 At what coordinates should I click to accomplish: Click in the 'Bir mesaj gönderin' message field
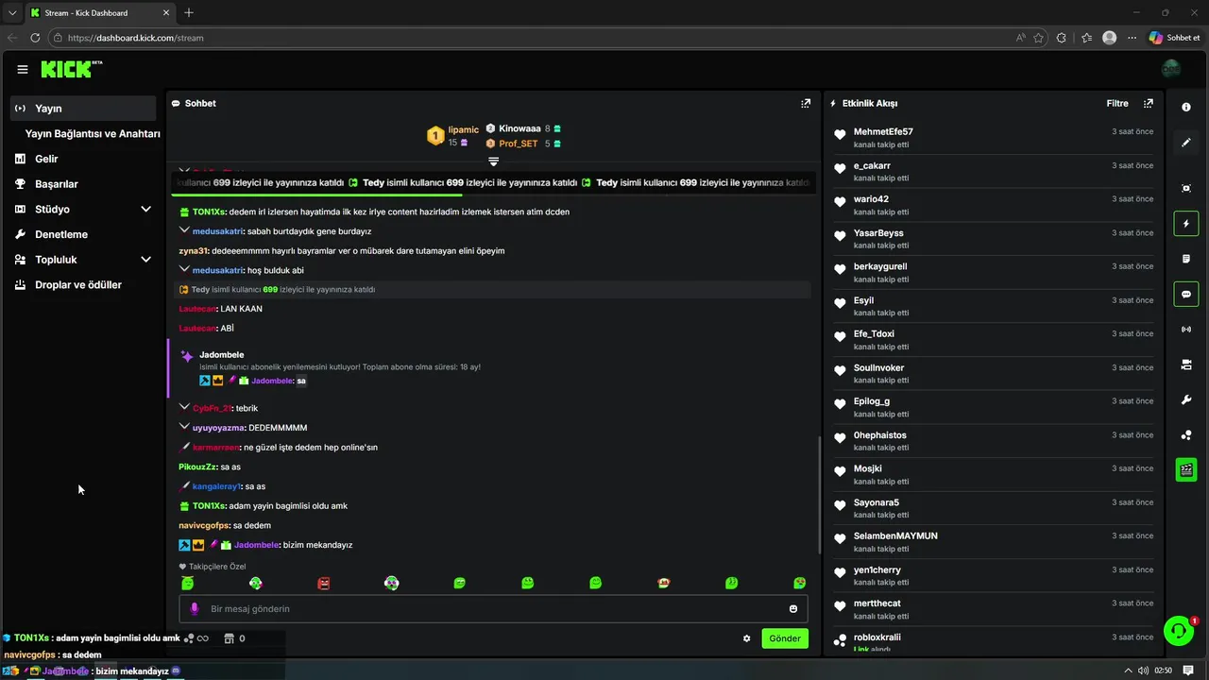click(493, 609)
